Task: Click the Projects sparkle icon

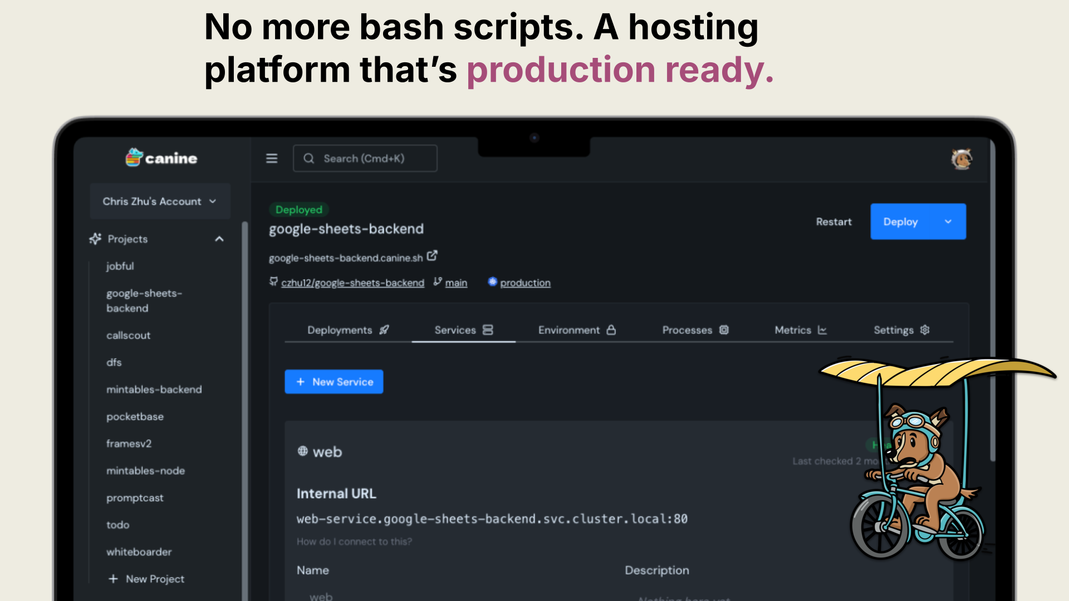Action: 95,239
